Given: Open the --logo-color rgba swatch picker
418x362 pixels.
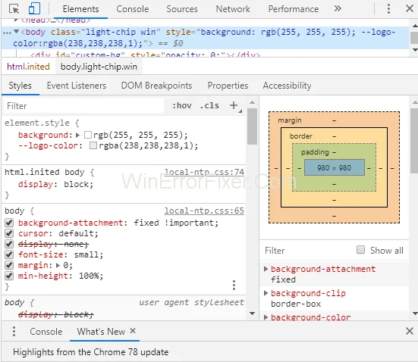Looking at the screenshot, I should 93,145.
